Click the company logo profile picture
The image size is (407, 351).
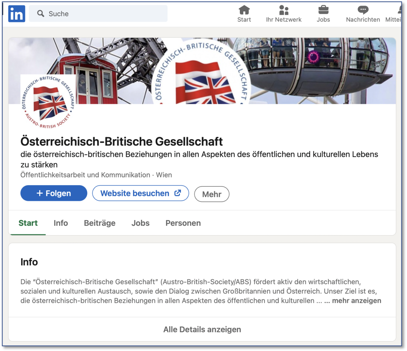(x=48, y=102)
